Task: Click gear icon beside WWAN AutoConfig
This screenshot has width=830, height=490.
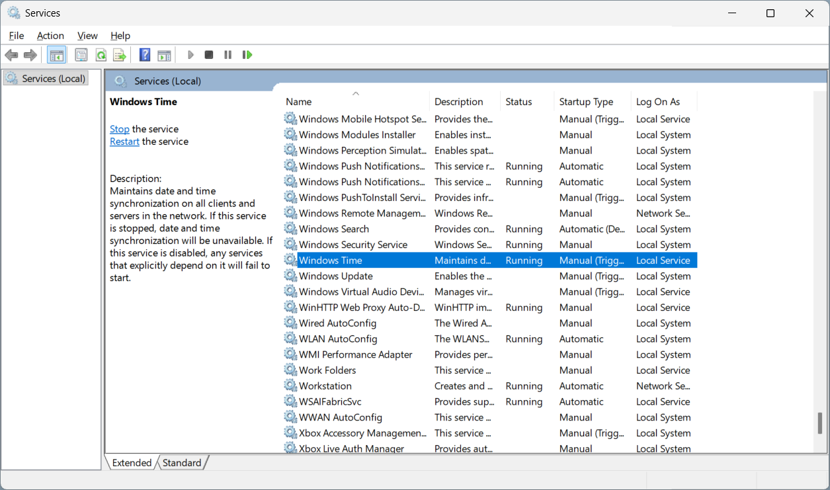Action: [x=290, y=417]
